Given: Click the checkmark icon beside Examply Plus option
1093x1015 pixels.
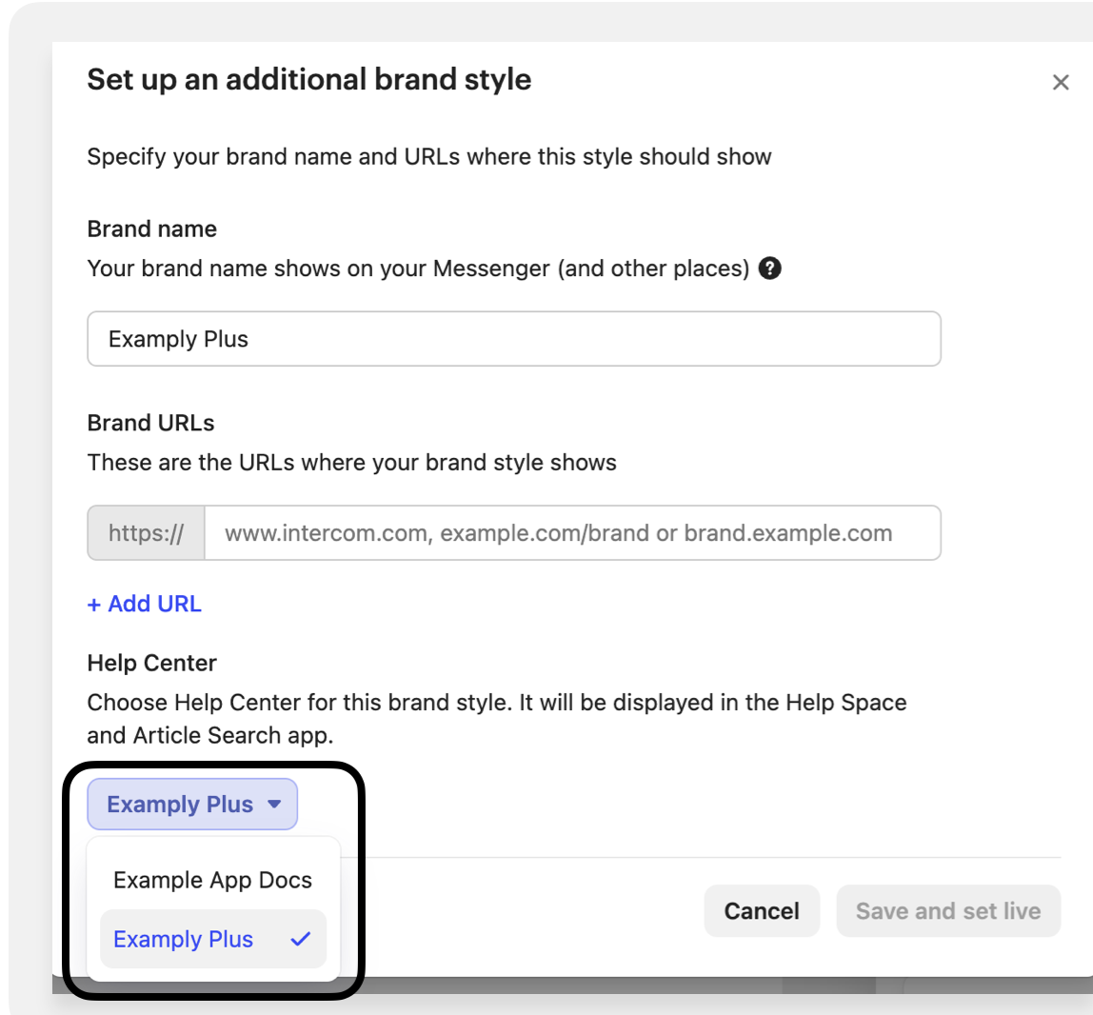Looking at the screenshot, I should point(301,939).
